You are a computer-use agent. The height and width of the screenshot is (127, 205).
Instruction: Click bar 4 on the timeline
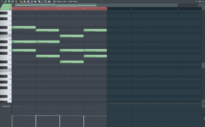[x=84, y=9]
